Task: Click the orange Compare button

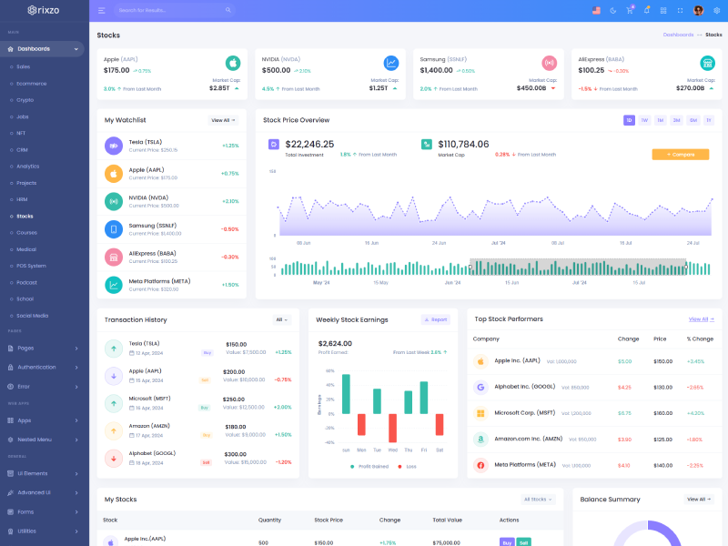Action: point(680,155)
